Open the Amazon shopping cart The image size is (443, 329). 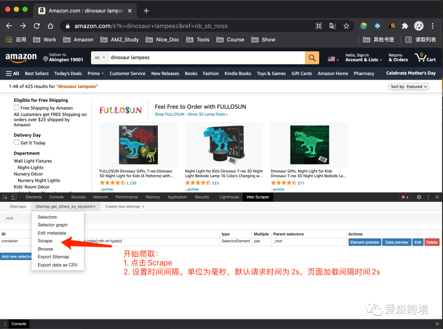click(x=425, y=57)
